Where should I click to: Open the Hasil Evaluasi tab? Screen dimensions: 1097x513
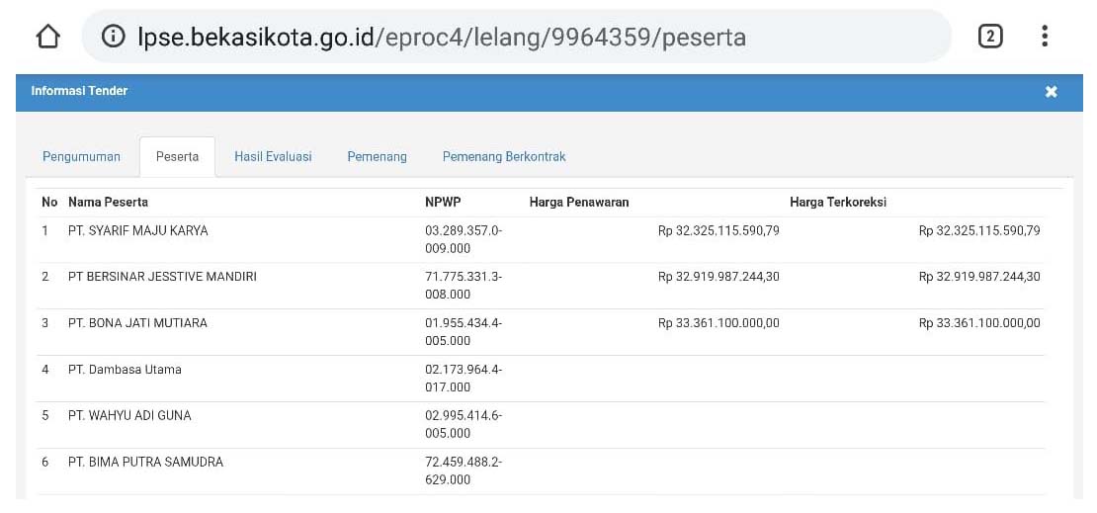pyautogui.click(x=273, y=156)
